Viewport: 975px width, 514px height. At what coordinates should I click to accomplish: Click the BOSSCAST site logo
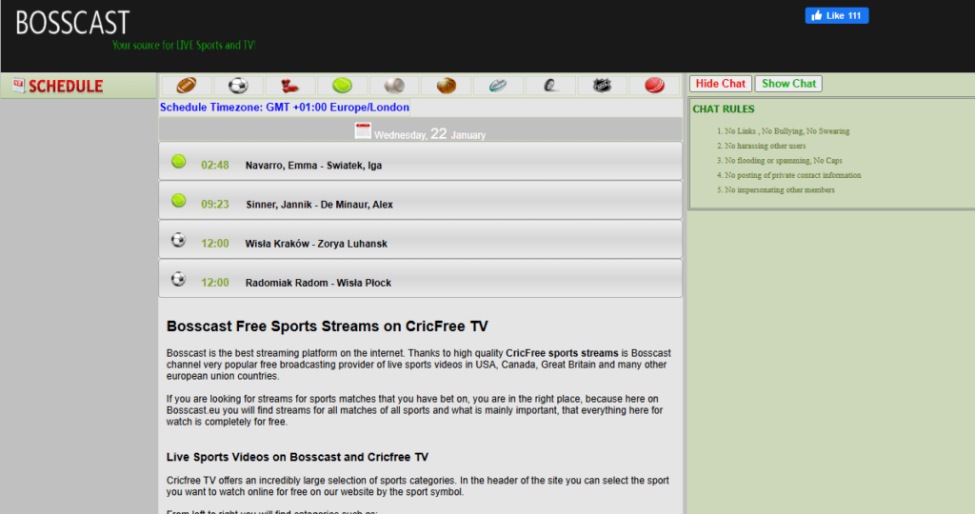tap(72, 23)
